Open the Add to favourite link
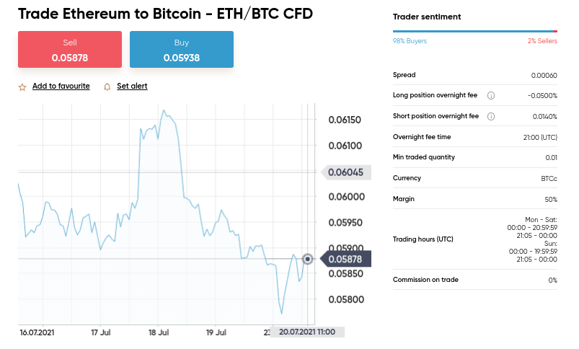This screenshot has height=349, width=579. pos(61,86)
